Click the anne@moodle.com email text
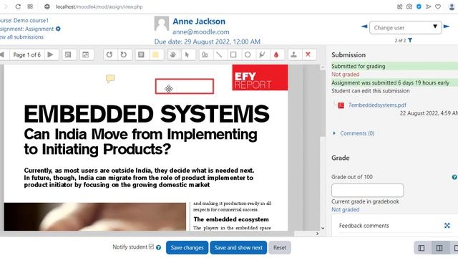This screenshot has height=258, width=458. point(201,32)
